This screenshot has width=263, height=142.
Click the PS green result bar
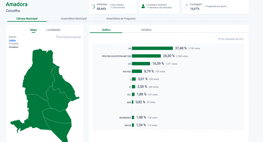[x=153, y=48]
